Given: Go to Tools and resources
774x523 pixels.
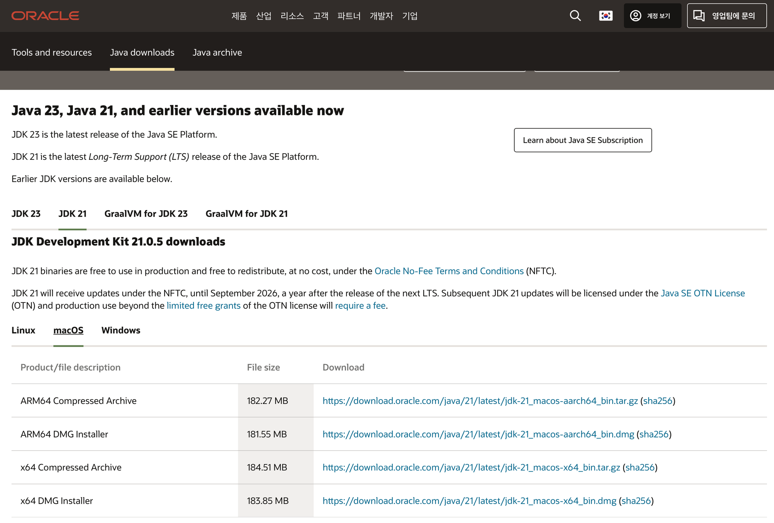Looking at the screenshot, I should (52, 52).
